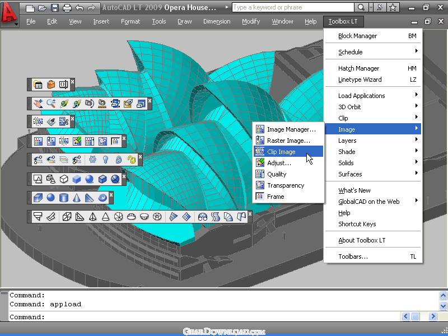Close the solids primitives toolbar
Image resolution: width=448 pixels, height=336 pixels.
111,194
